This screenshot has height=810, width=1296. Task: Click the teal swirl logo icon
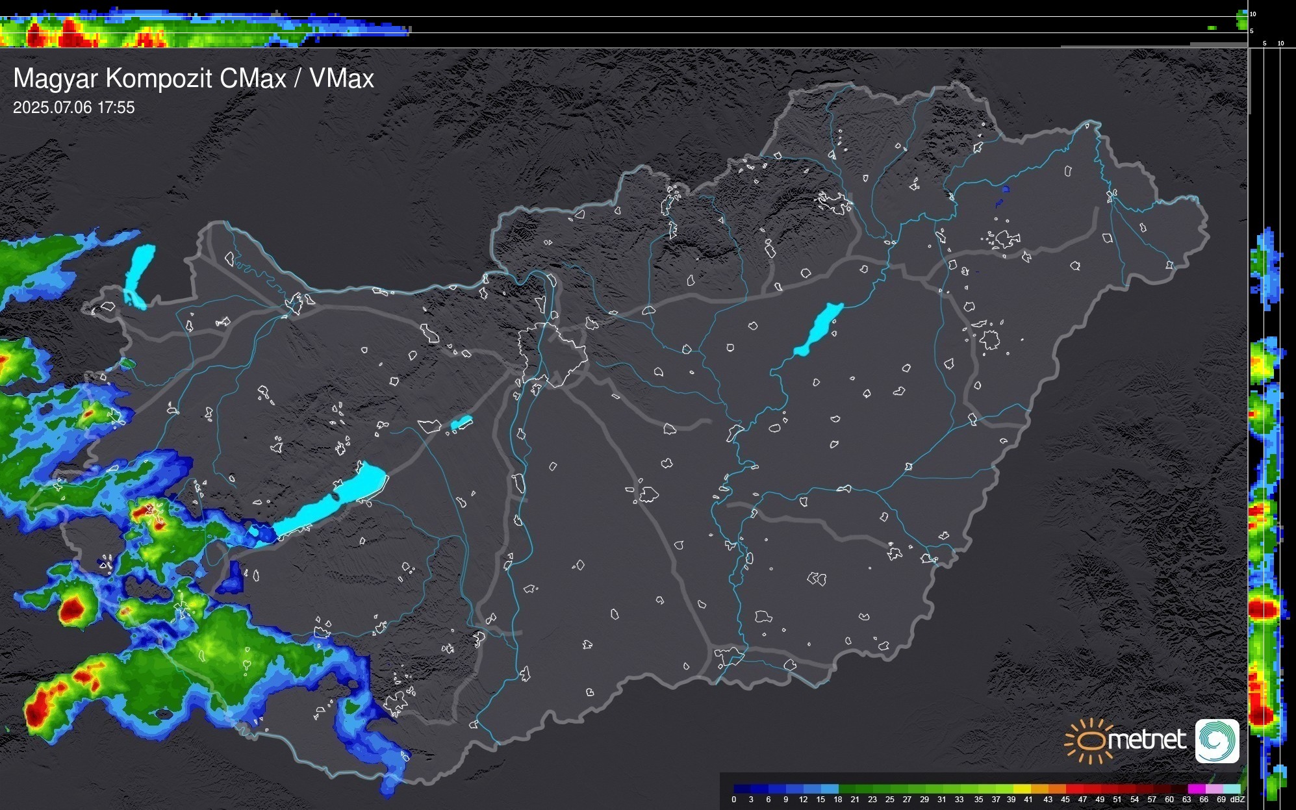tap(1217, 740)
